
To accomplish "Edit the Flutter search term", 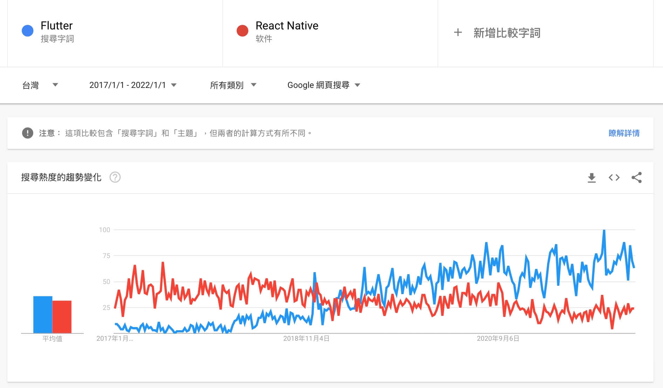I will click(57, 26).
